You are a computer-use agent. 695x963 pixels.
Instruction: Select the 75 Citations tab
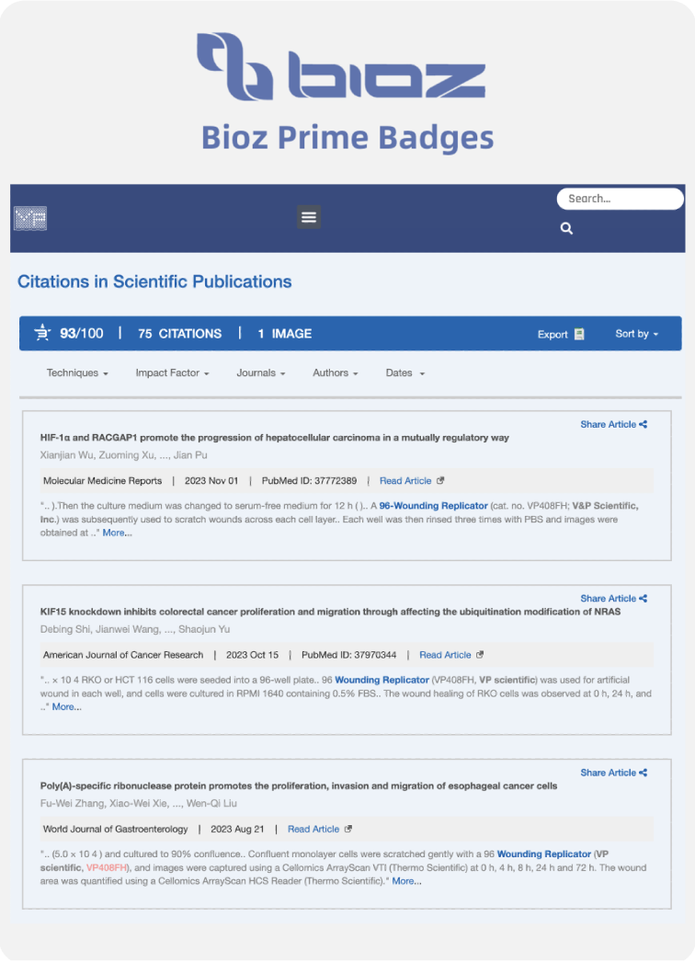pos(179,334)
